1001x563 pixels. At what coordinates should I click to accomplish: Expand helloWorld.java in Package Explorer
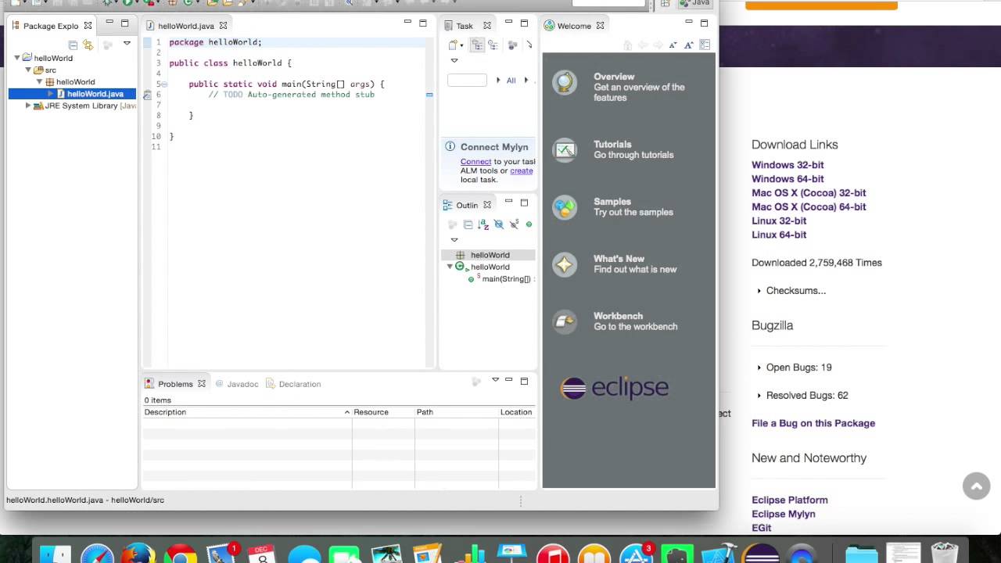coord(51,94)
